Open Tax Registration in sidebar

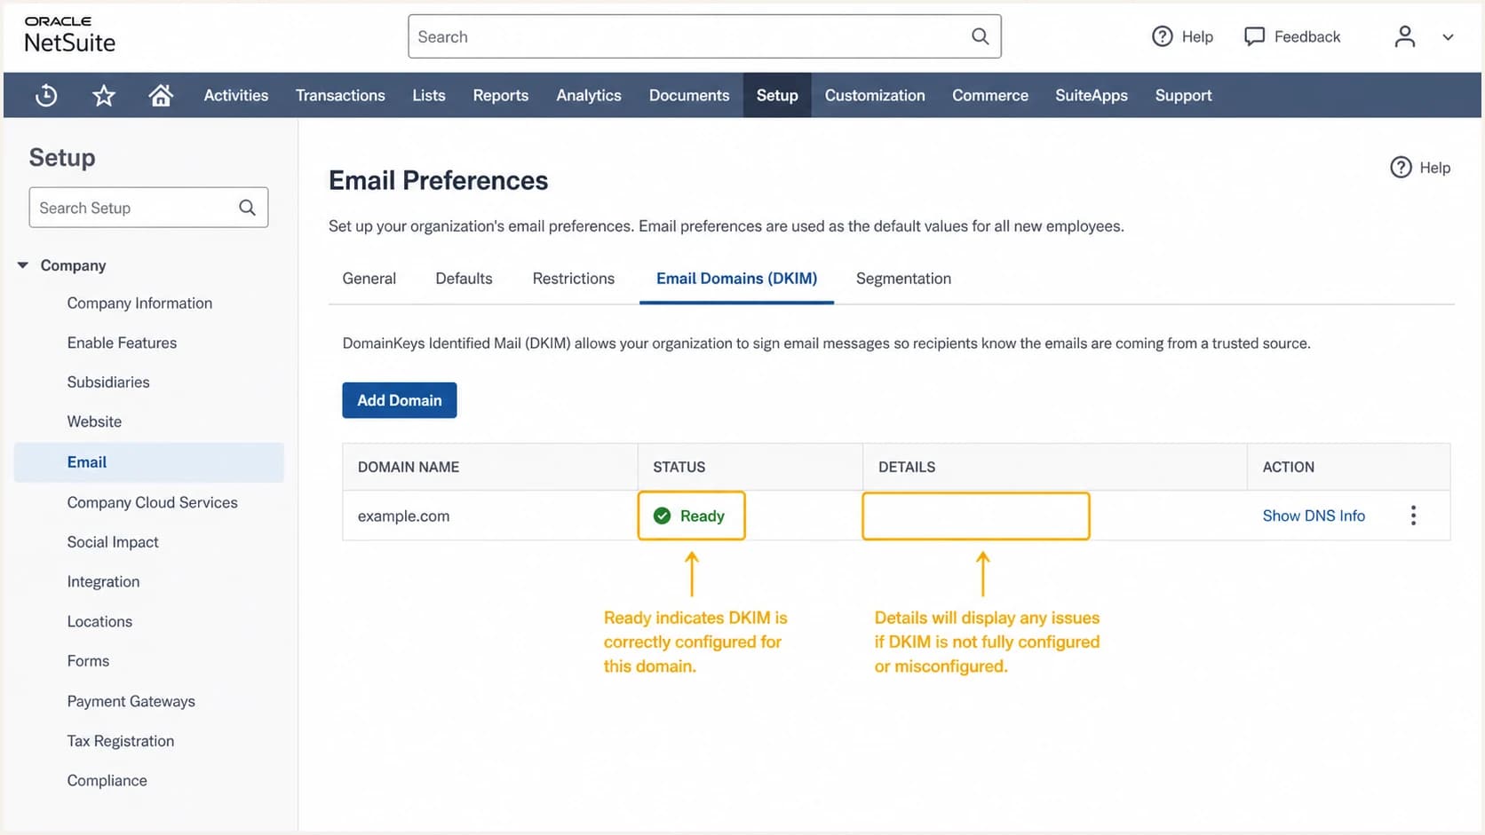click(x=120, y=741)
